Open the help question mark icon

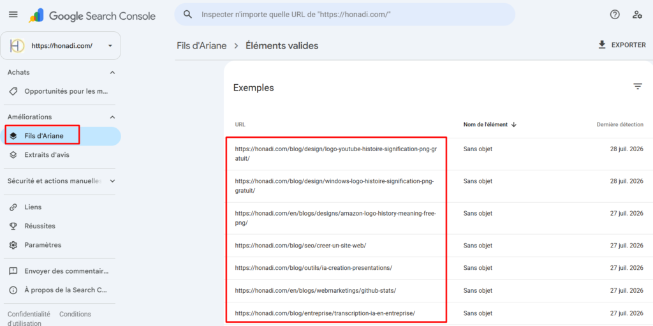click(x=615, y=15)
